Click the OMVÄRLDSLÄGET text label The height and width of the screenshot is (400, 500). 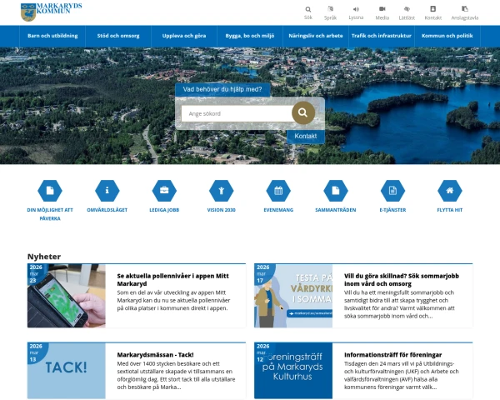point(107,210)
